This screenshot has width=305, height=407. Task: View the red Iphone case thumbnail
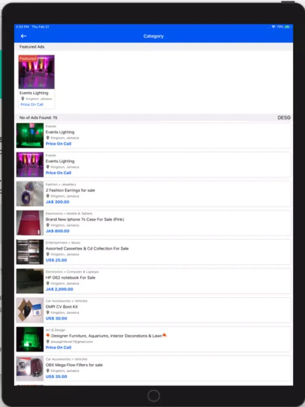pyautogui.click(x=30, y=223)
